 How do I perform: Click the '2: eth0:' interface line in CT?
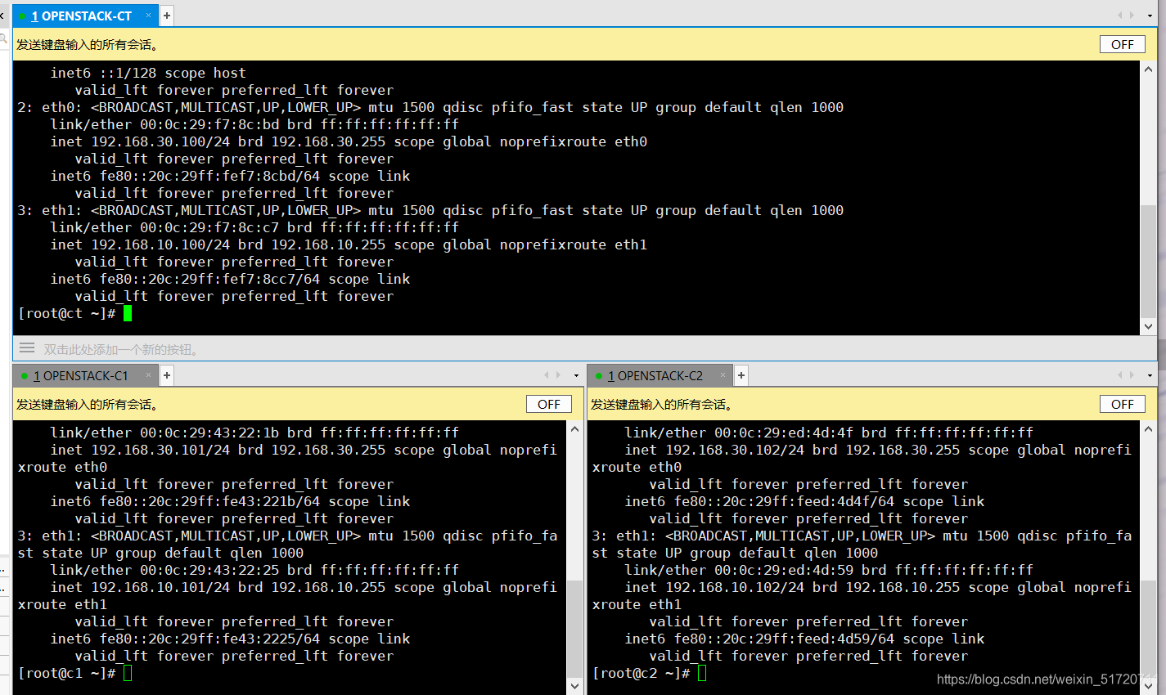[430, 107]
